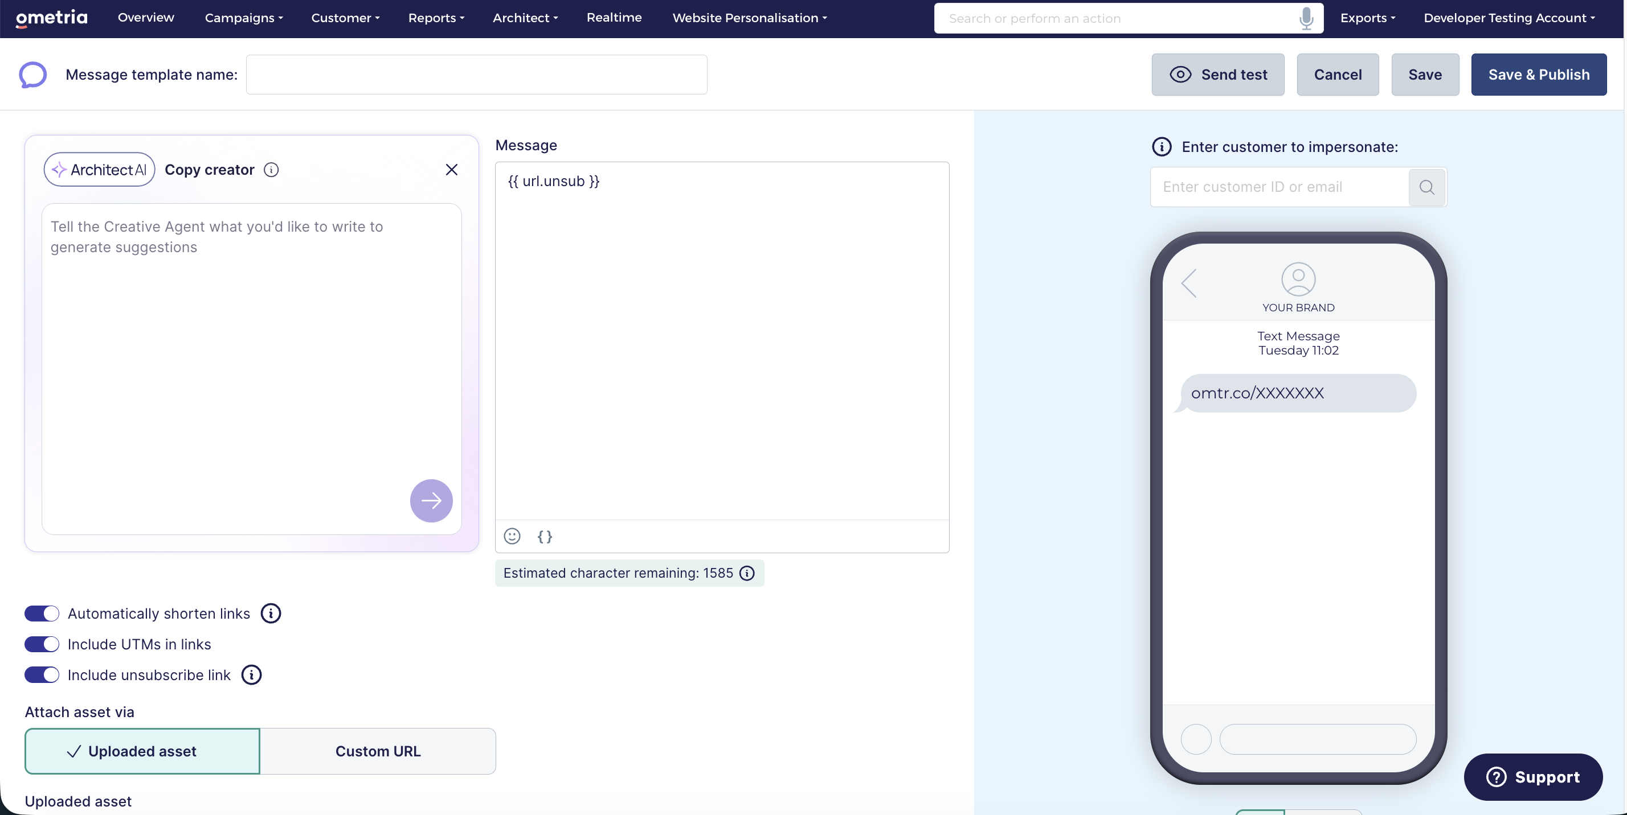1627x815 pixels.
Task: Click the brand avatar icon in the phone preview
Action: (1298, 279)
